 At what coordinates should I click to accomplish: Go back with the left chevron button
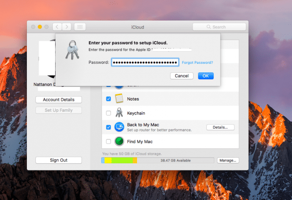(x=57, y=27)
